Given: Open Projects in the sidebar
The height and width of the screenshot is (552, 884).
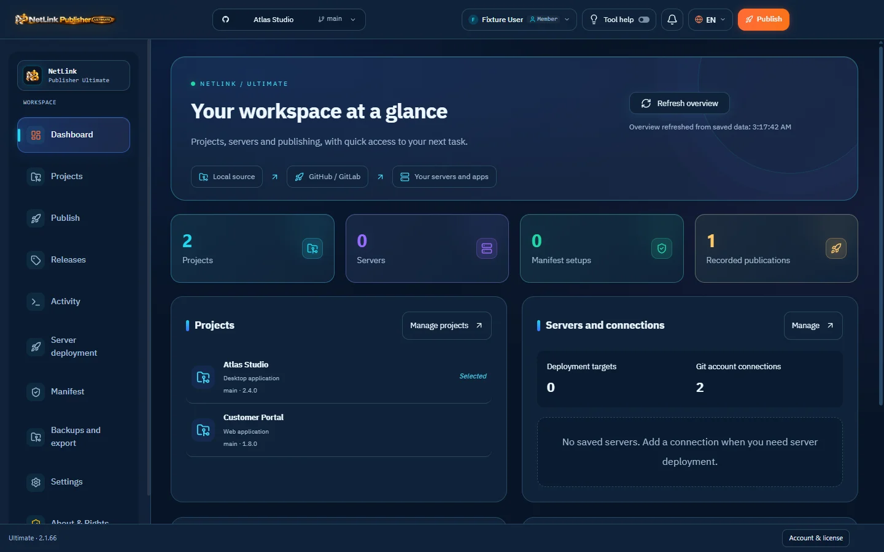Looking at the screenshot, I should pyautogui.click(x=74, y=177).
